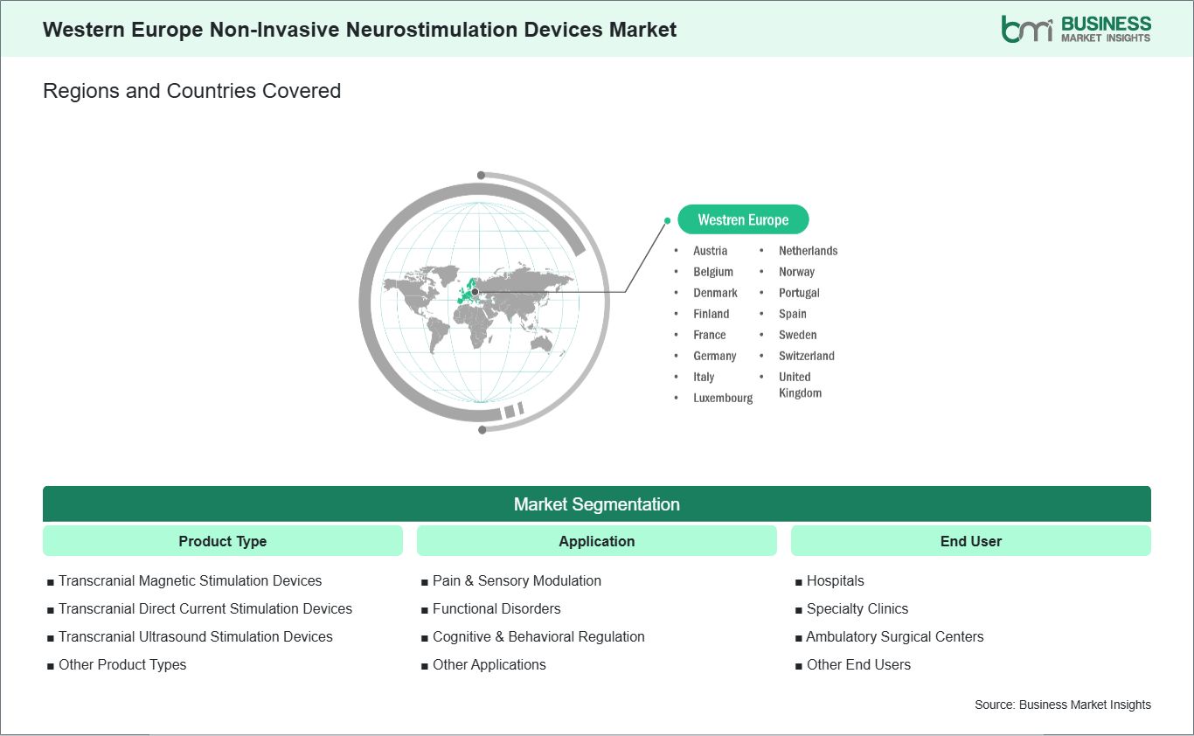Select the Application column header
This screenshot has height=736, width=1194.
(x=597, y=541)
